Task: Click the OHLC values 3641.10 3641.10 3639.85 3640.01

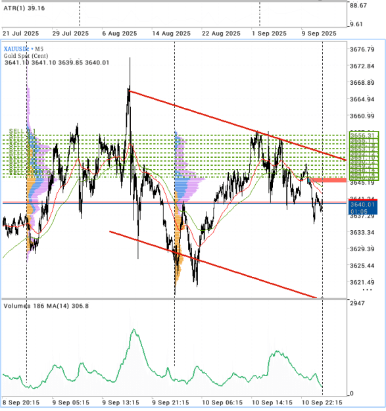Action: [x=57, y=62]
